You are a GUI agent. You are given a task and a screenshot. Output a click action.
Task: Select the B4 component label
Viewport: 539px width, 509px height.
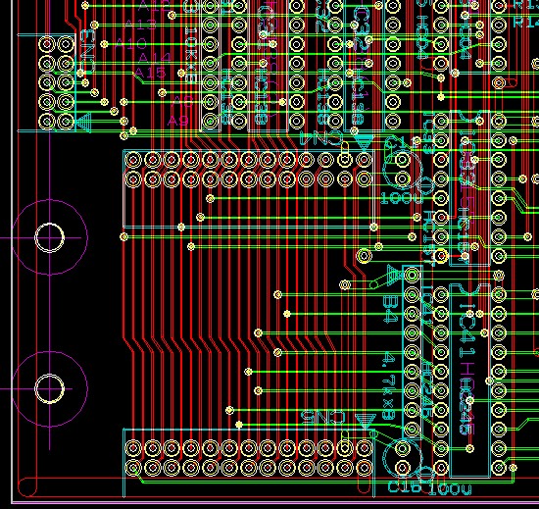point(389,310)
